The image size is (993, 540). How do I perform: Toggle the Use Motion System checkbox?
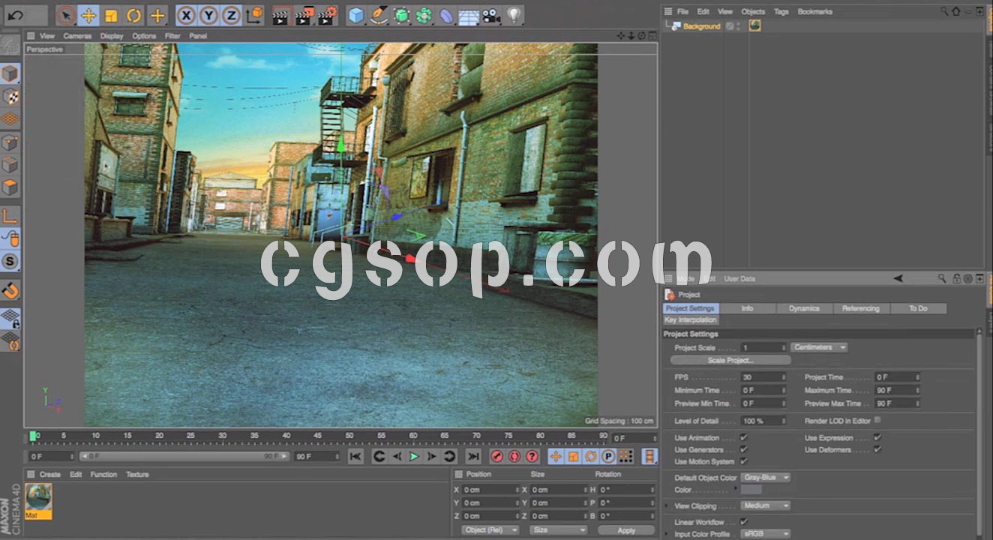point(743,461)
